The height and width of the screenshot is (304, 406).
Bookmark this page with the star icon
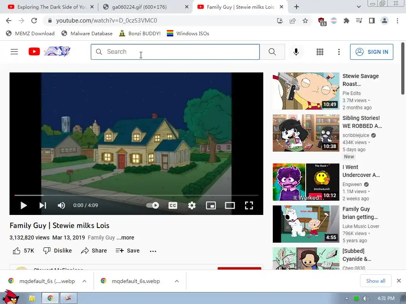(305, 21)
